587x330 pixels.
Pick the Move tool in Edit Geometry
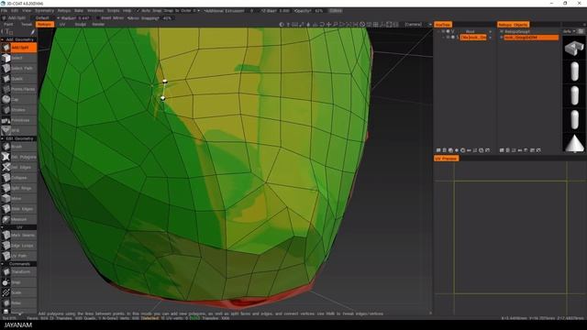(18, 198)
